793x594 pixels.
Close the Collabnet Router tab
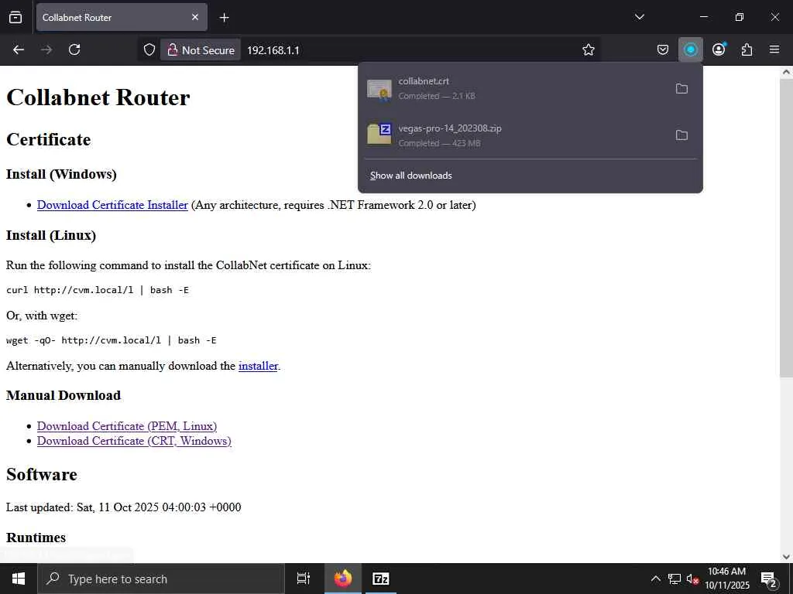pos(195,17)
